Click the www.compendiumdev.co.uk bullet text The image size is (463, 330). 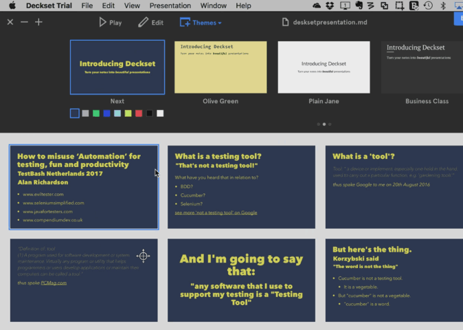(x=53, y=220)
